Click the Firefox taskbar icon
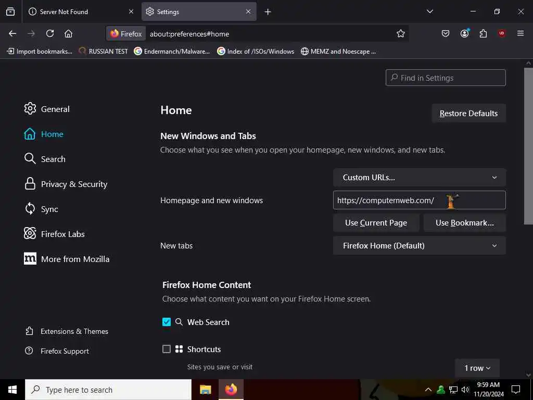 [231, 390]
